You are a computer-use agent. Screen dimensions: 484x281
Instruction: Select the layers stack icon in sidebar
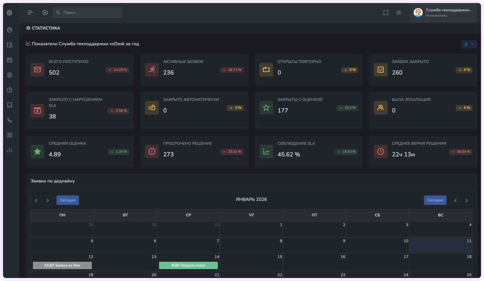(10, 75)
